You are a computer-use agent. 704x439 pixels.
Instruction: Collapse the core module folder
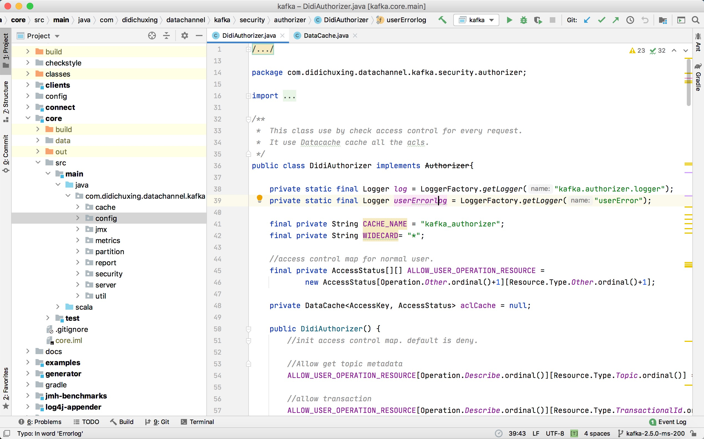tap(28, 118)
